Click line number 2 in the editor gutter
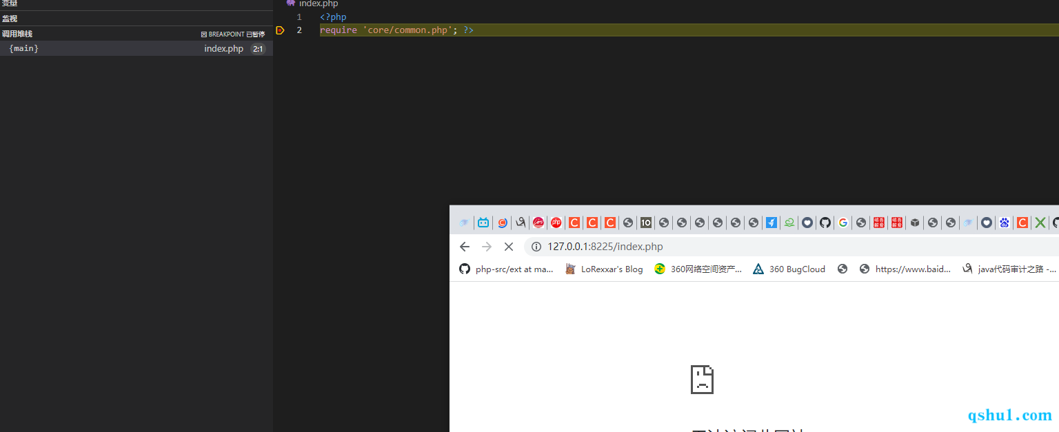 [x=299, y=30]
